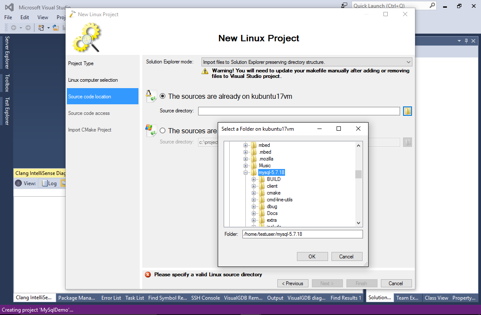This screenshot has width=481, height=315.
Task: Switch to the Task List tab
Action: pos(135,298)
